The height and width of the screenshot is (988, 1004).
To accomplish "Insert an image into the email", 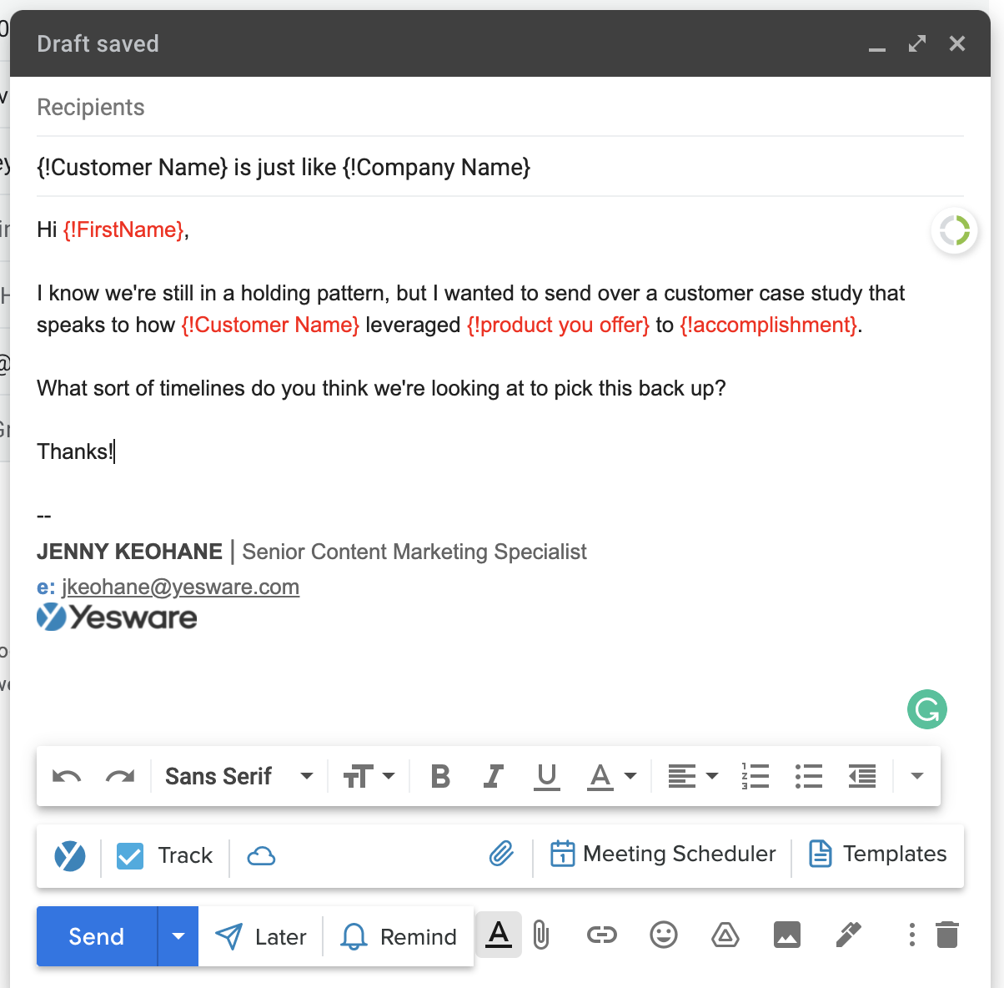I will coord(787,935).
